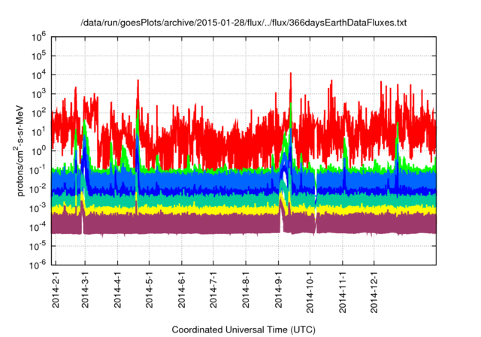The width and height of the screenshot is (481, 337).
Task: Click the 10^-5 y-axis tick label
Action: click(38, 246)
